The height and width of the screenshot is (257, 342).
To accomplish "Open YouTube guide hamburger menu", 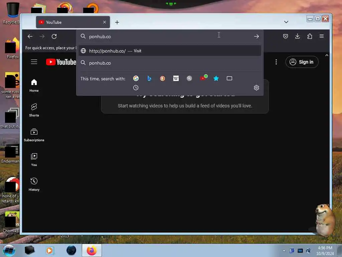I will pyautogui.click(x=34, y=62).
